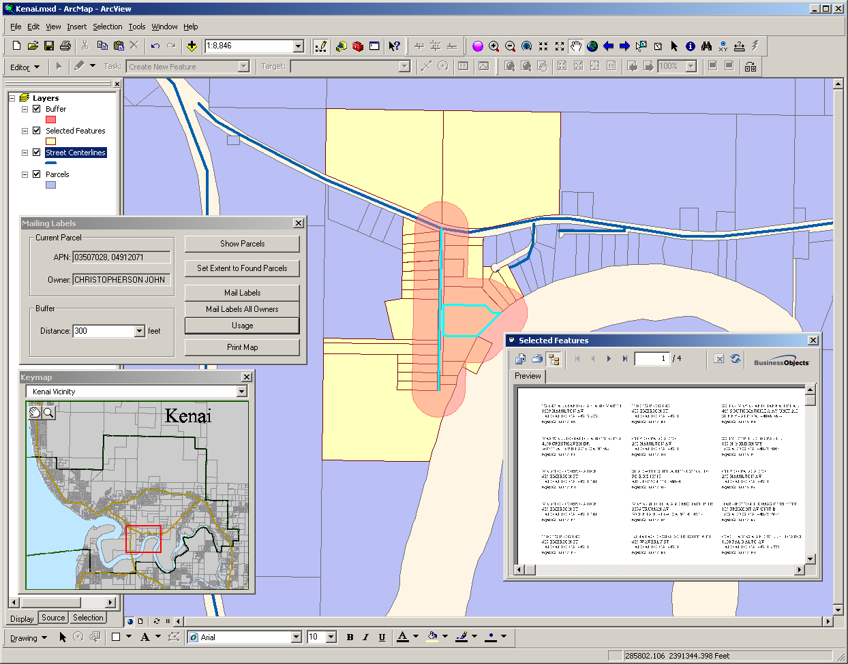Screen dimensions: 848x664
Task: Collapse the Selected Features layer legend
Action: click(x=25, y=130)
